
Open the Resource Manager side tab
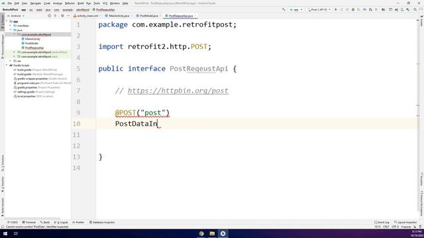pyautogui.click(x=3, y=46)
